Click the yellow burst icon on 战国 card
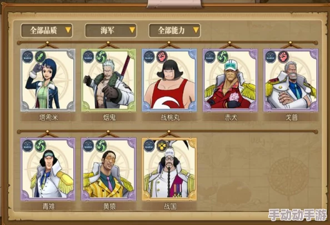This screenshot has width=330, height=225. click(162, 146)
